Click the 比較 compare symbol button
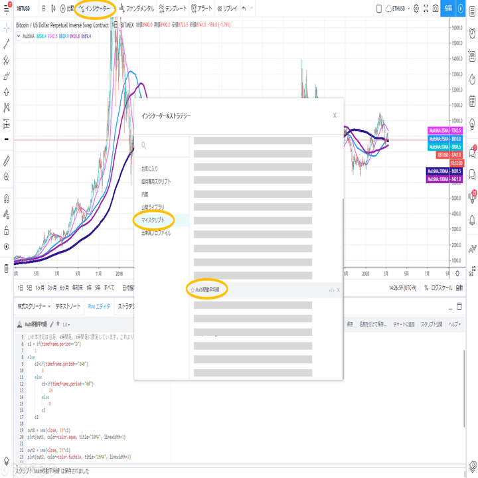The height and width of the screenshot is (478, 478). [67, 9]
